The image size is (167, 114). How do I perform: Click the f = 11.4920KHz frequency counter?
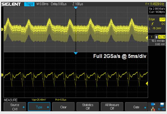coord(155,4)
